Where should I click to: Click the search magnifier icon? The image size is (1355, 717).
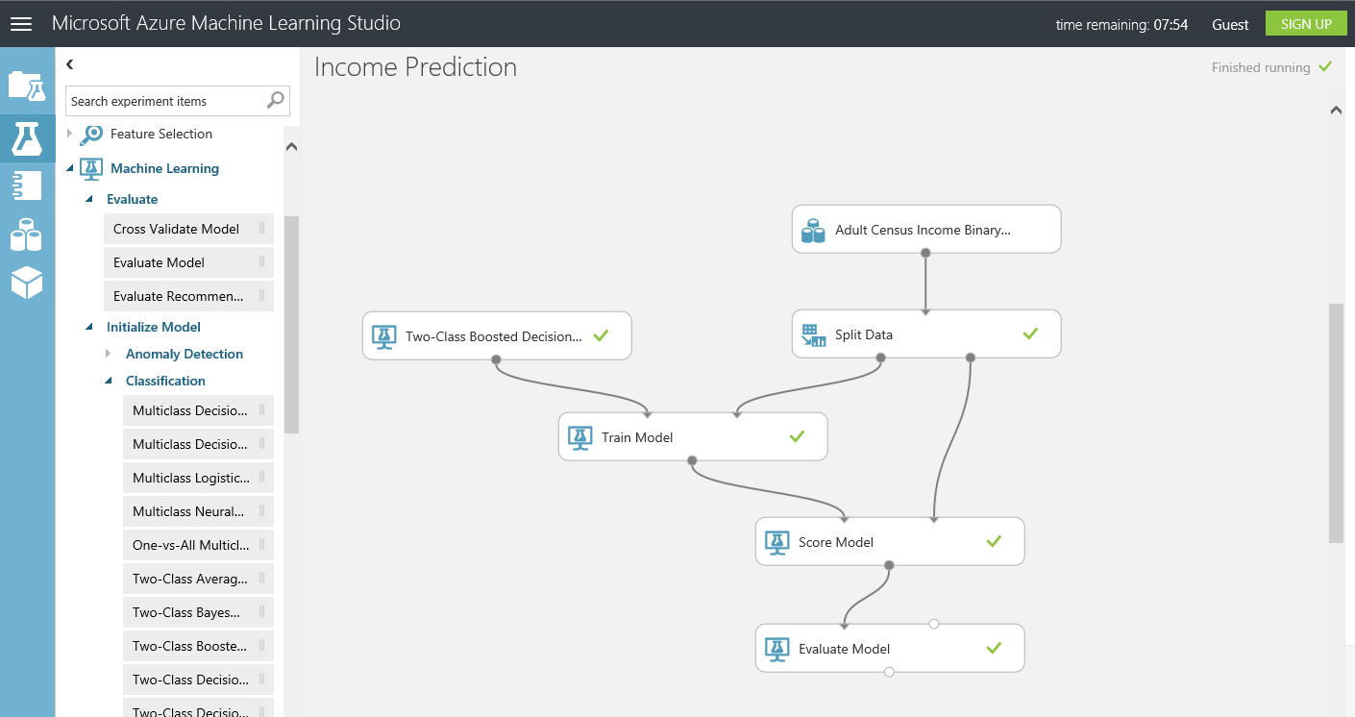[x=276, y=100]
